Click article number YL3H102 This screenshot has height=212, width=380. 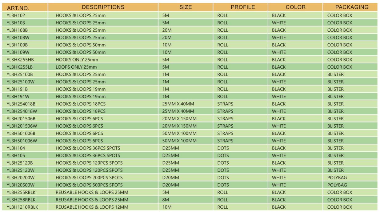15,15
